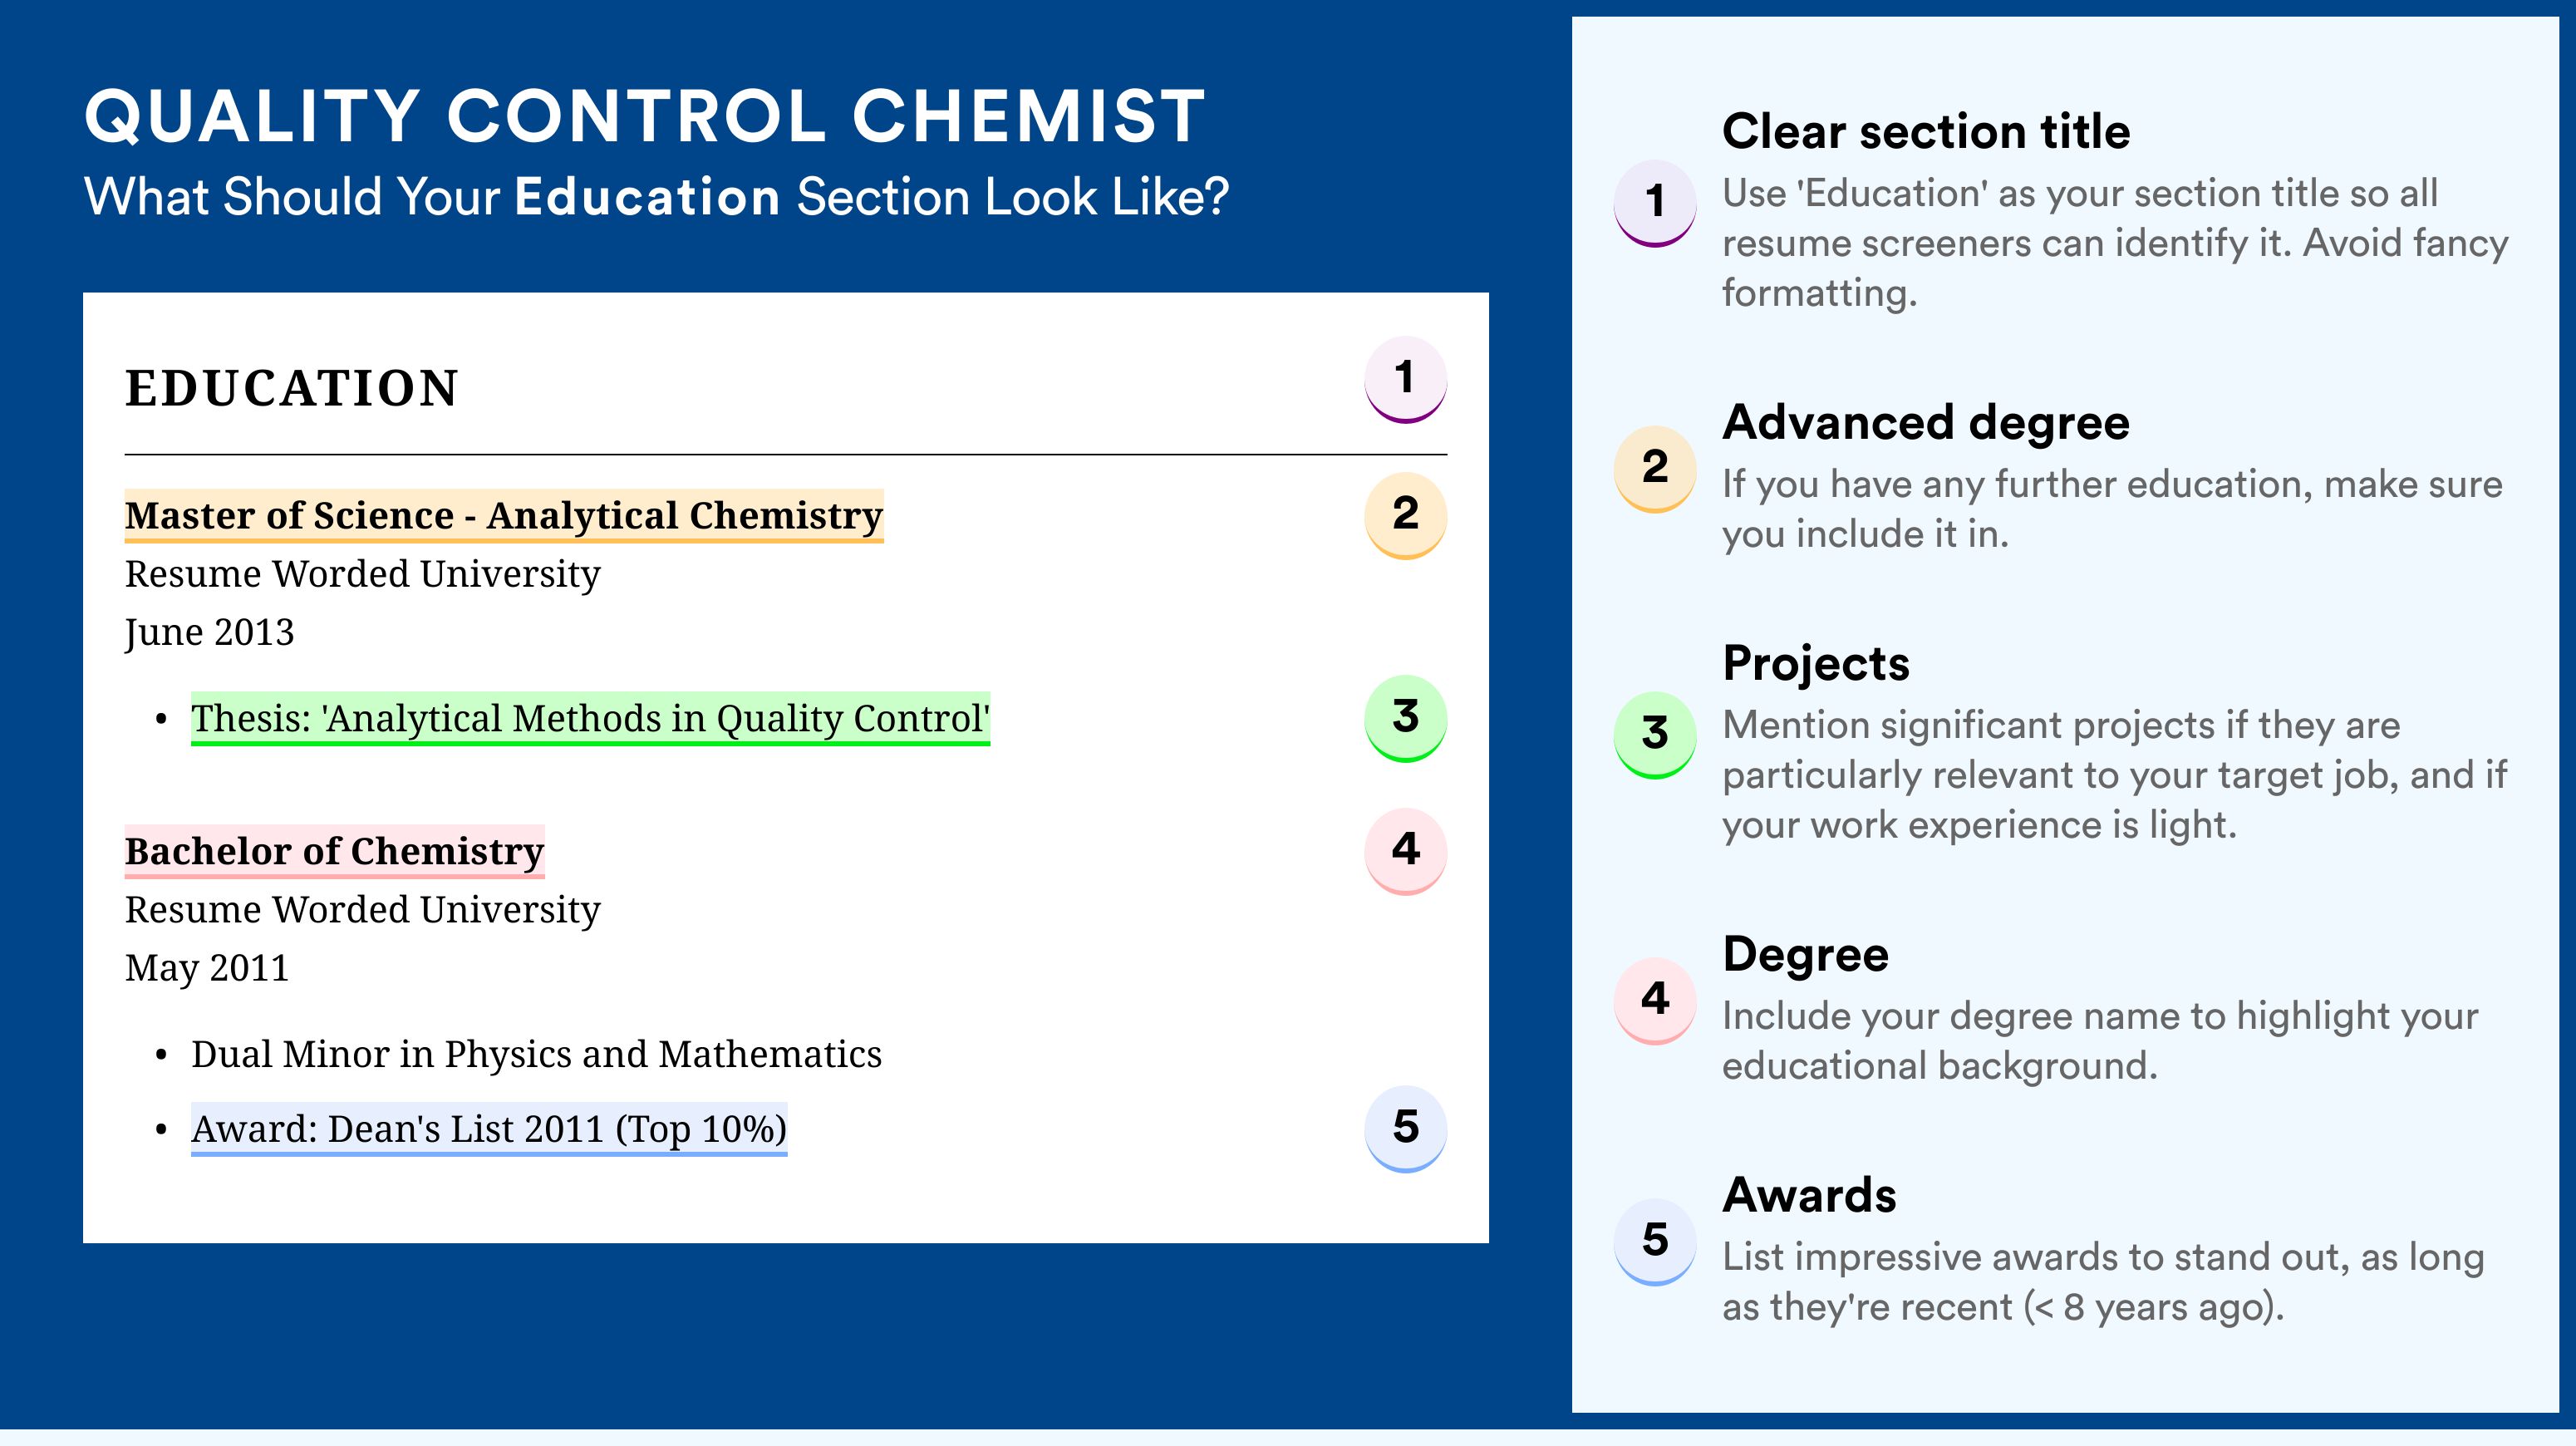Click the blue number 5 badge beside award
The width and height of the screenshot is (2576, 1446).
click(1405, 1129)
